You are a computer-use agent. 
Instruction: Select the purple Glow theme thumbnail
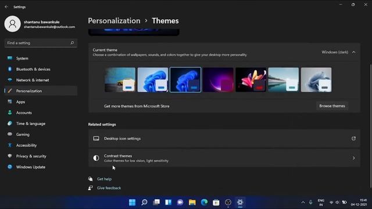[x=219, y=80]
